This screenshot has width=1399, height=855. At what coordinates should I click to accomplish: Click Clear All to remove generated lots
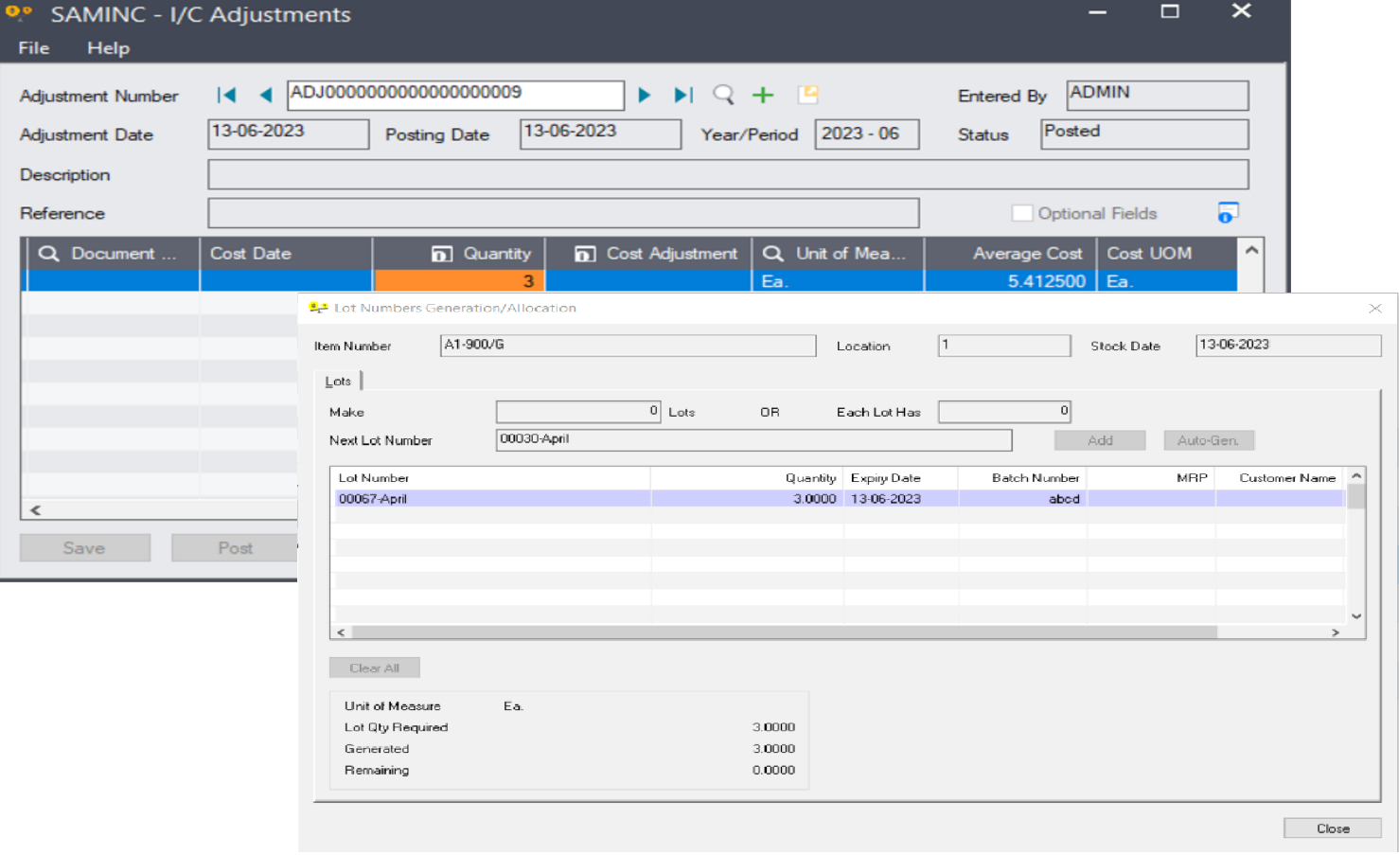pyautogui.click(x=374, y=668)
